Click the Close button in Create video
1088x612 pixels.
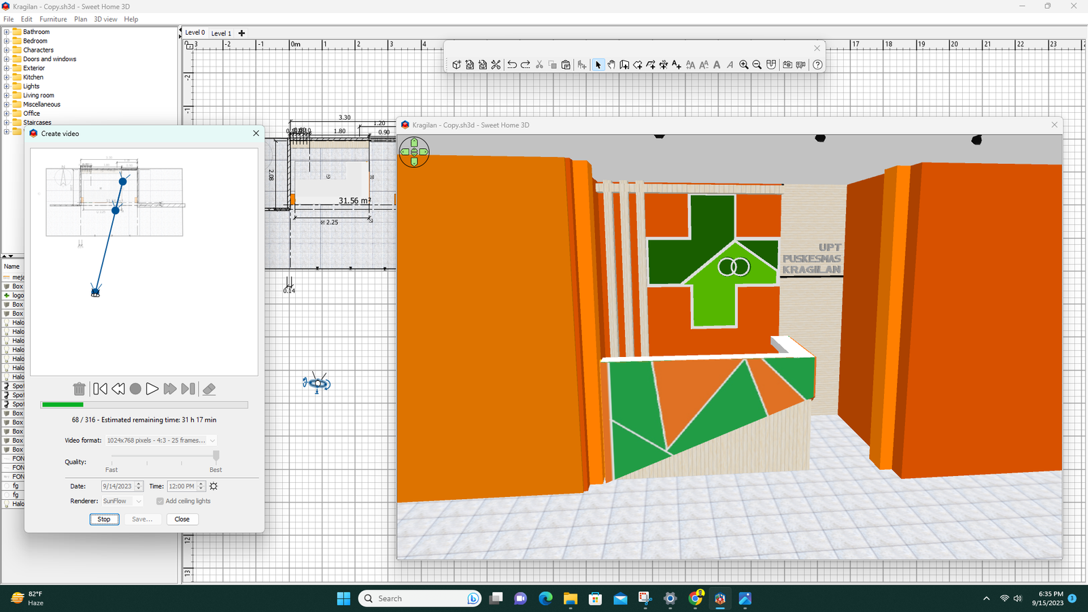pyautogui.click(x=182, y=520)
